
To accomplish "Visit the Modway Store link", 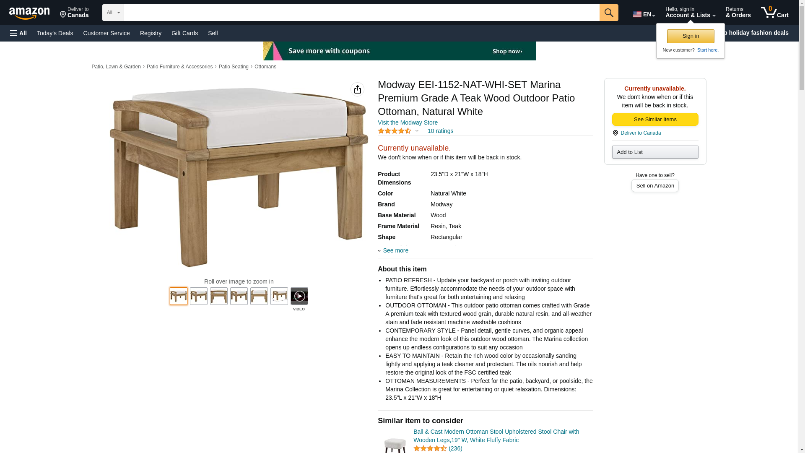I will point(408,122).
